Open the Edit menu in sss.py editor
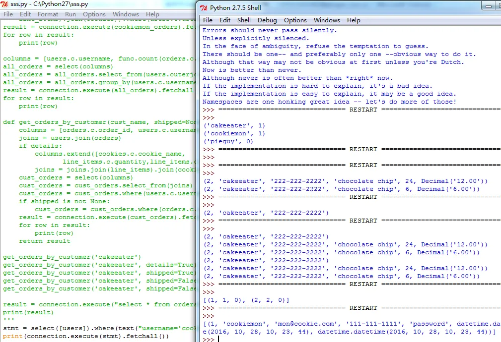Screen dimensions: 501x342 point(25,14)
